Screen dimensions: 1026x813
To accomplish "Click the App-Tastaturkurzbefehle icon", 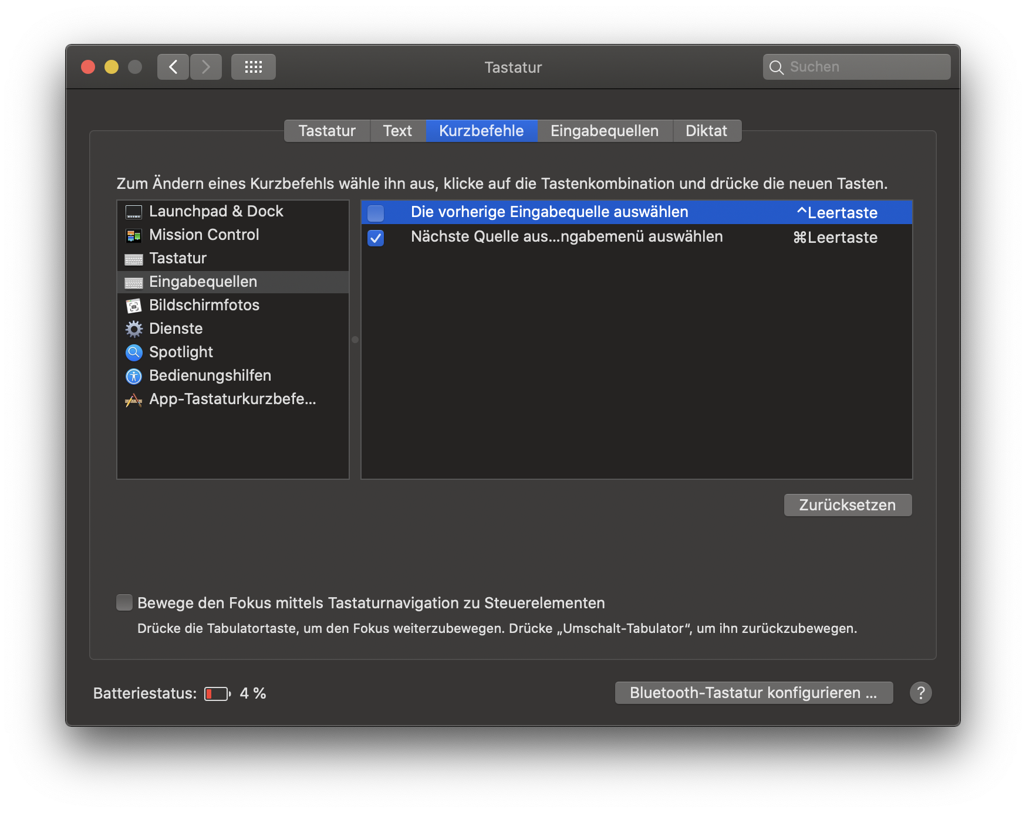I will coord(134,400).
